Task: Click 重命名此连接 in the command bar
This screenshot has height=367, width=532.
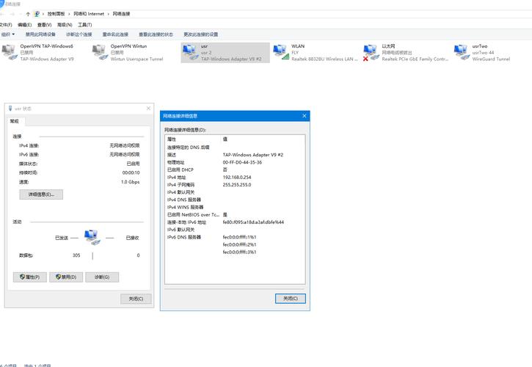Action: (115, 34)
